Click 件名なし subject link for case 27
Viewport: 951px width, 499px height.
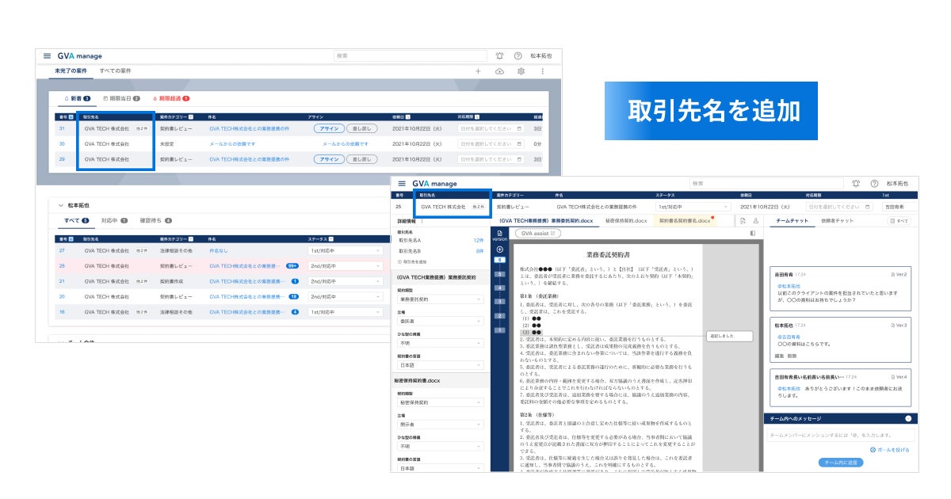coord(220,250)
